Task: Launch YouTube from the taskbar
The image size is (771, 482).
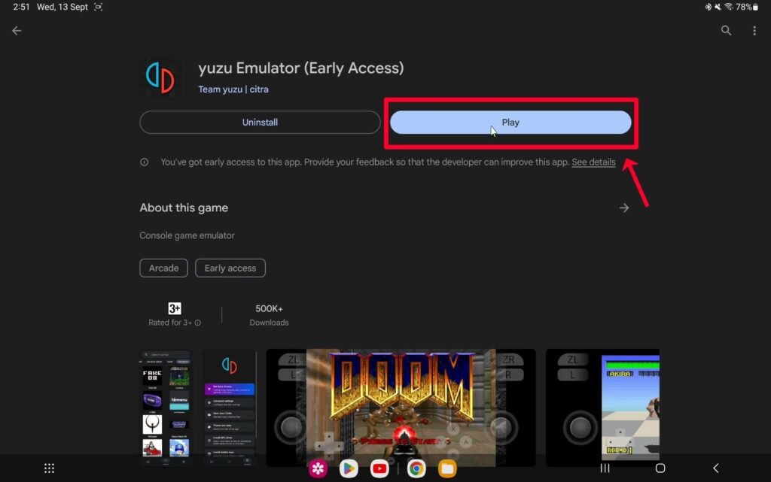Action: [x=379, y=468]
